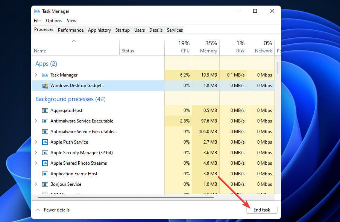
Task: Click the Apple Push Service icon
Action: tap(45, 142)
